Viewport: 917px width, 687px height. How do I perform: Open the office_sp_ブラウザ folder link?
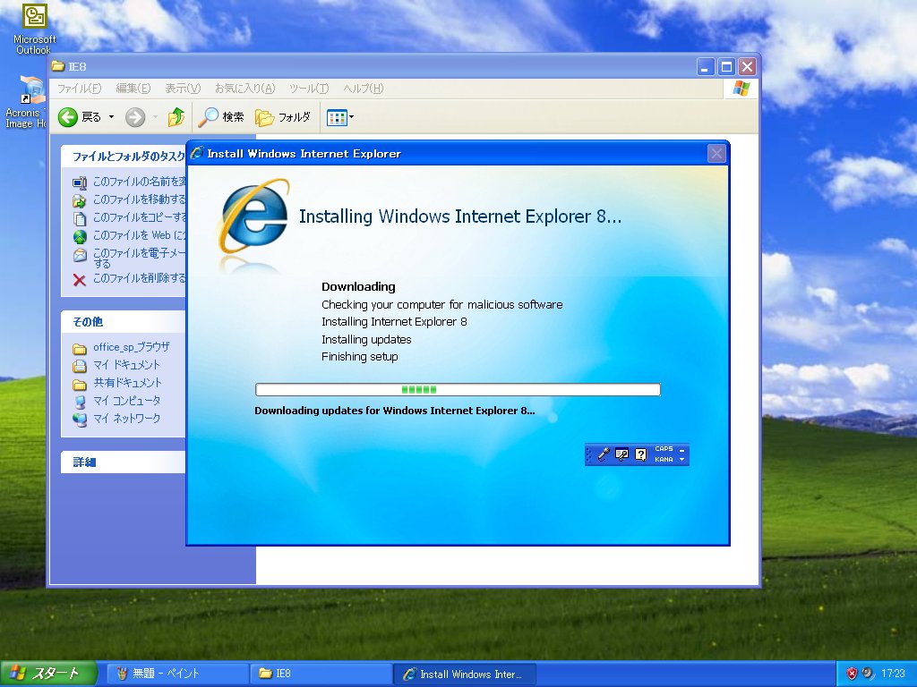132,347
